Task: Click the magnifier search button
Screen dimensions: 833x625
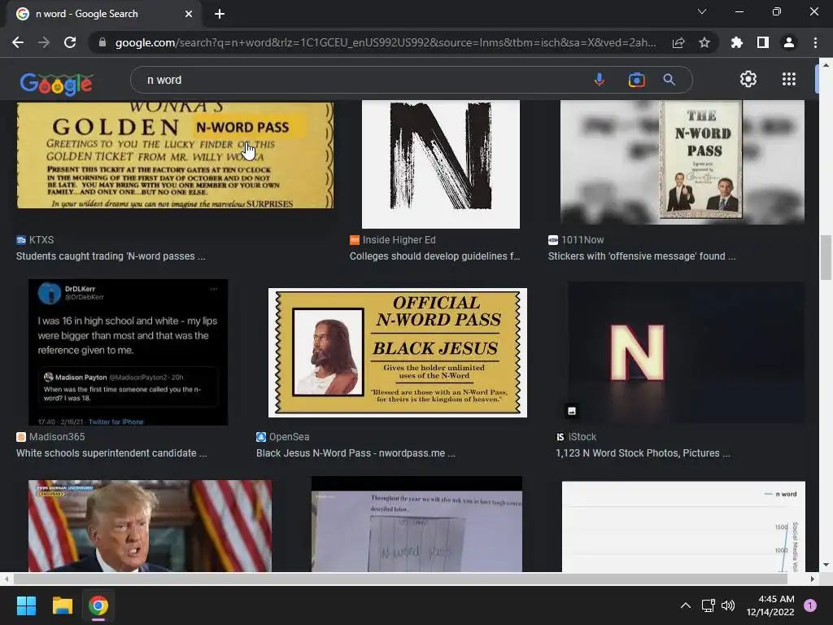Action: [669, 80]
